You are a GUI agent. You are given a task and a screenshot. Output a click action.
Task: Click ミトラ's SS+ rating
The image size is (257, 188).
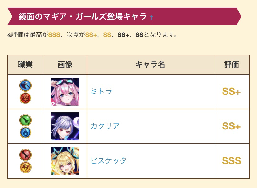coord(231,91)
